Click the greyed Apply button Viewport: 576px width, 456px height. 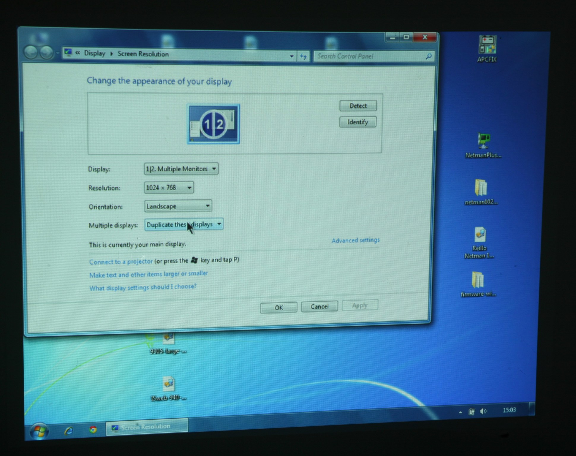click(360, 305)
